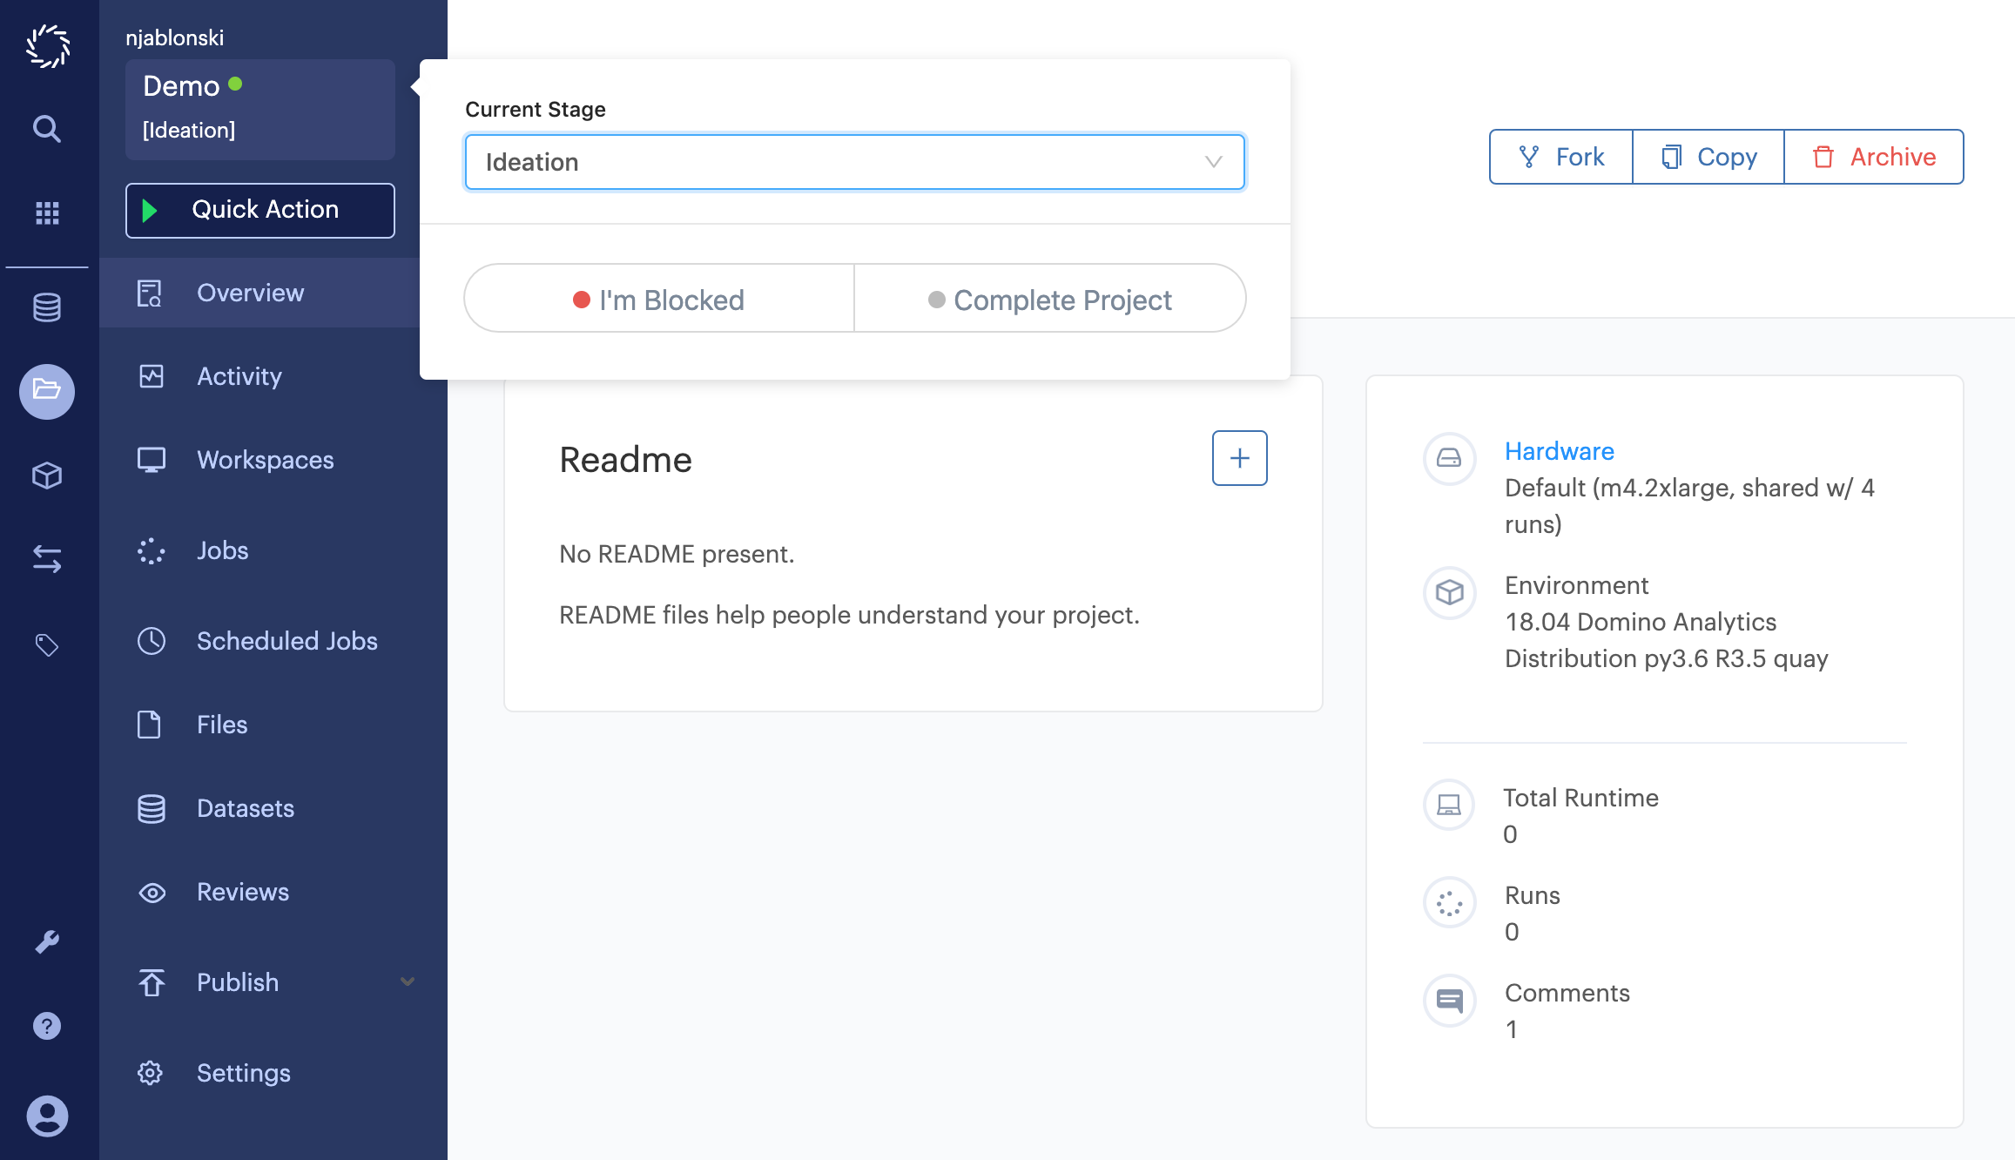The height and width of the screenshot is (1160, 2015).
Task: Click the Archive project icon
Action: pos(1824,155)
